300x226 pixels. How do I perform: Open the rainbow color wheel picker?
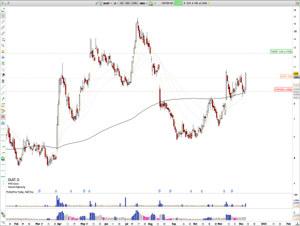click(3, 158)
